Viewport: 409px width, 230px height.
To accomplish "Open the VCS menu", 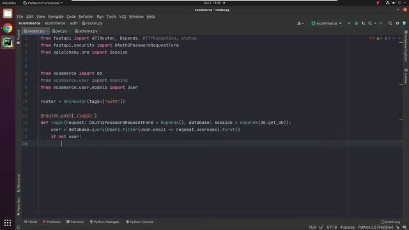I will point(122,17).
